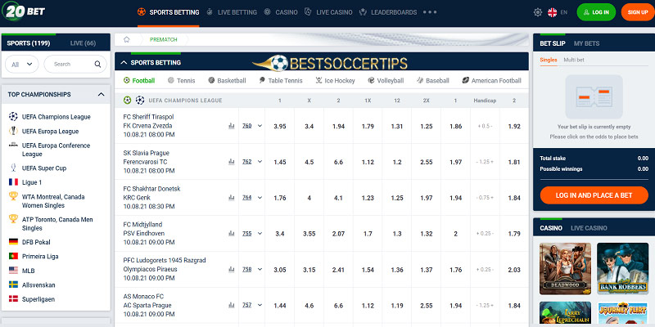The width and height of the screenshot is (655, 327).
Task: Select odds 4.1 for KRC Genk win
Action: (338, 198)
